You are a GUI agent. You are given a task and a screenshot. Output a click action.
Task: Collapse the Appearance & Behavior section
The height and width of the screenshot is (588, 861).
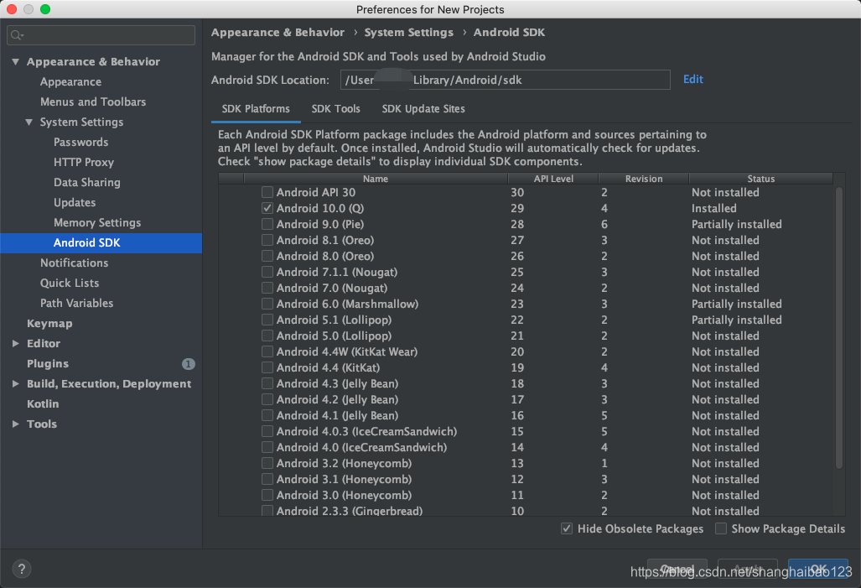coord(15,61)
